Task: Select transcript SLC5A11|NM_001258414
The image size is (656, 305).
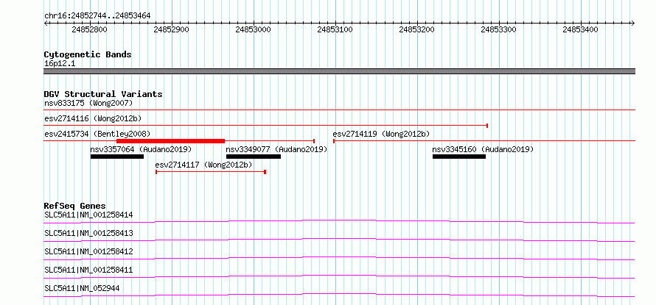Action: [88, 215]
